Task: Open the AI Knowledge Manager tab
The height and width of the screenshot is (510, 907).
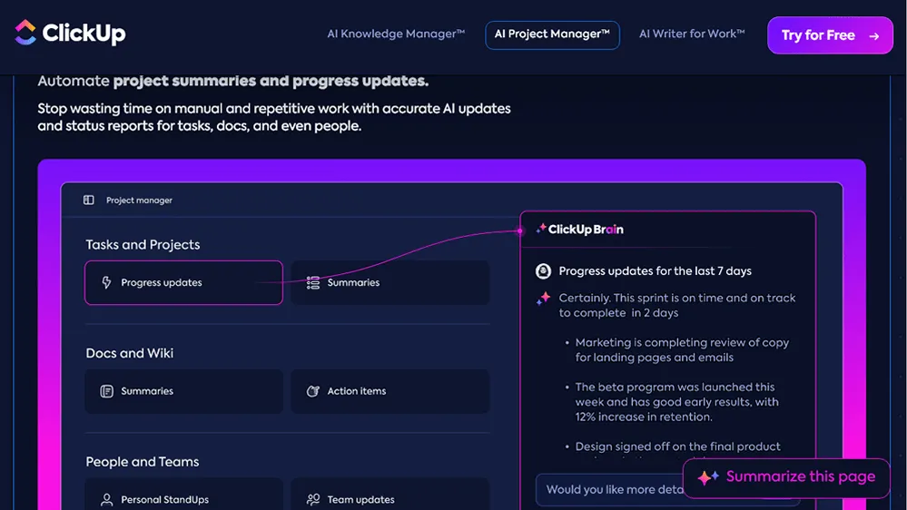Action: [396, 34]
